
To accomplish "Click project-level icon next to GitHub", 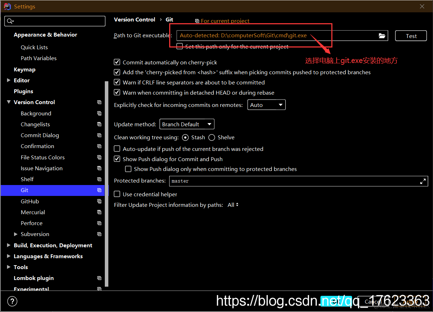I will [x=99, y=202].
